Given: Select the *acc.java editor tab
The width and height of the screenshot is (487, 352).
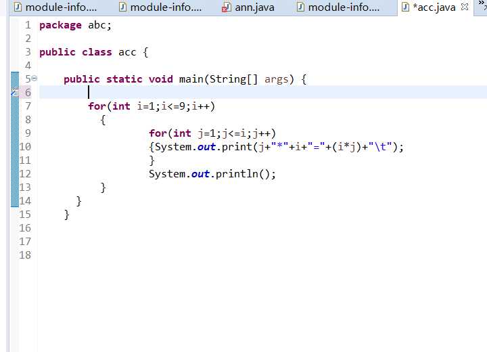Looking at the screenshot, I should (434, 7).
